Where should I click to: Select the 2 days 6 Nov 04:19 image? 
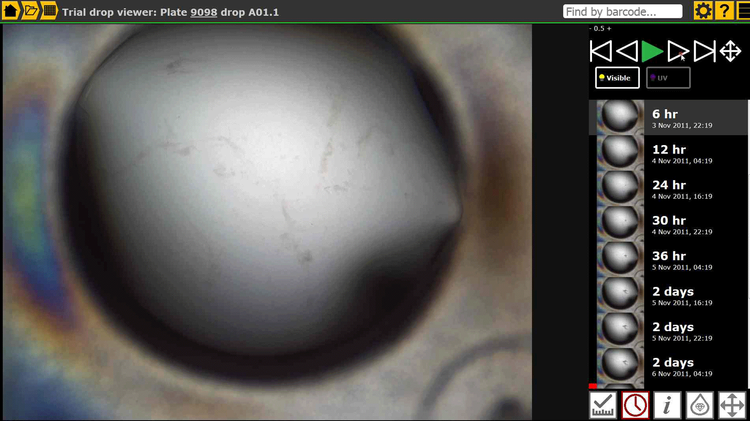click(x=668, y=367)
